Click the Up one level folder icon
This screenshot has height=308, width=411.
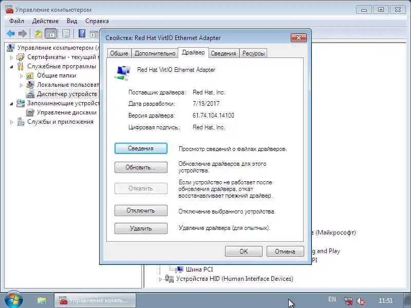click(x=39, y=33)
